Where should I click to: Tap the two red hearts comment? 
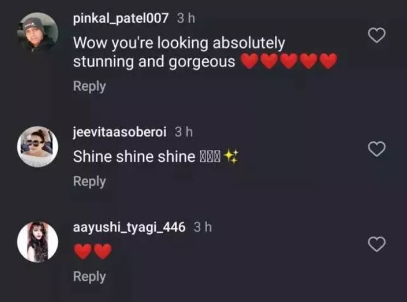tap(93, 251)
